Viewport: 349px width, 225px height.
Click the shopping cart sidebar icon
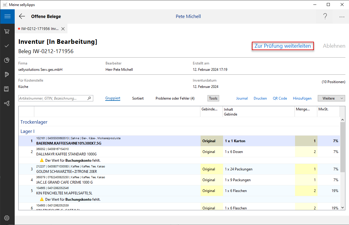[7, 31]
